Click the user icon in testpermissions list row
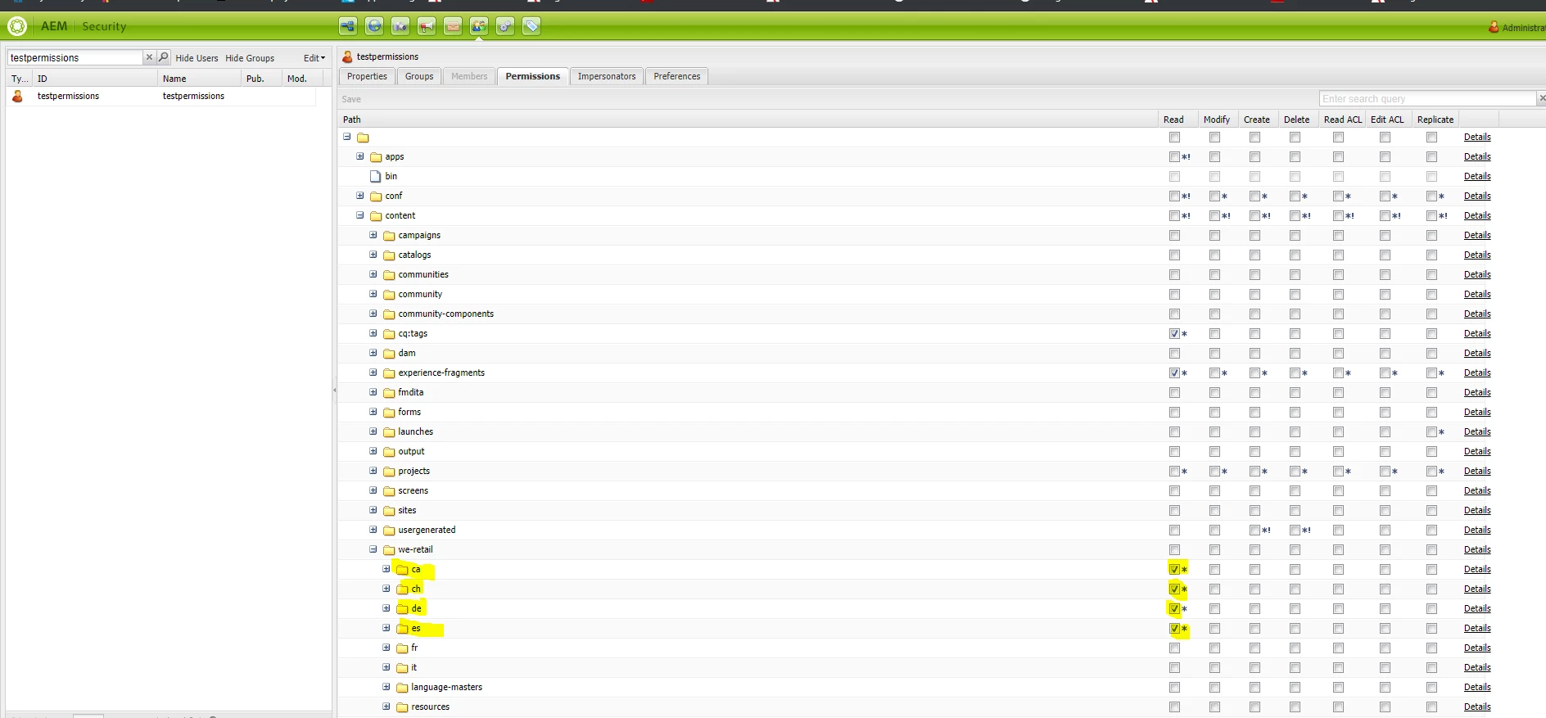The height and width of the screenshot is (718, 1546). point(17,96)
